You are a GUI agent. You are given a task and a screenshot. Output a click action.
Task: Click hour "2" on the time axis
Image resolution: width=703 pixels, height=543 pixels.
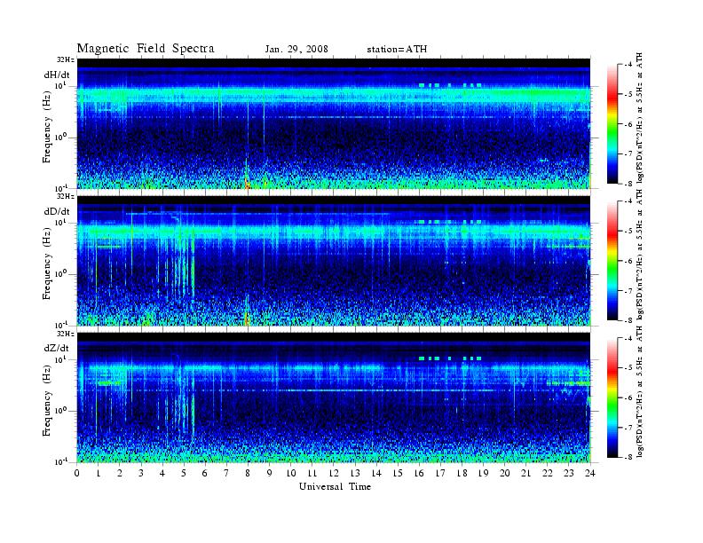pos(120,474)
